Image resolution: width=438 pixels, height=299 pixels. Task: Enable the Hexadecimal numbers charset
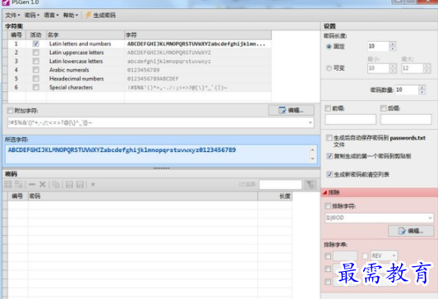36,79
